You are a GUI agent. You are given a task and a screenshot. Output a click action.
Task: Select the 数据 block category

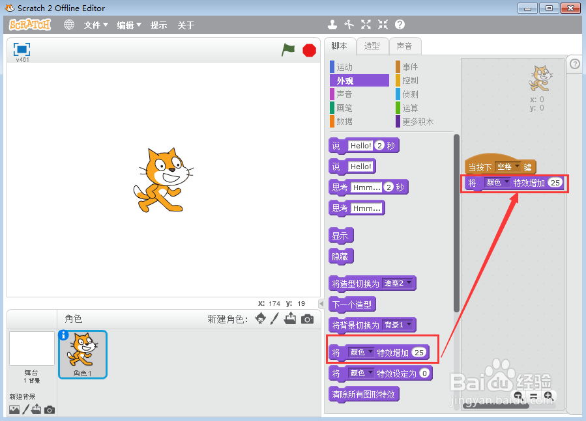pos(359,121)
